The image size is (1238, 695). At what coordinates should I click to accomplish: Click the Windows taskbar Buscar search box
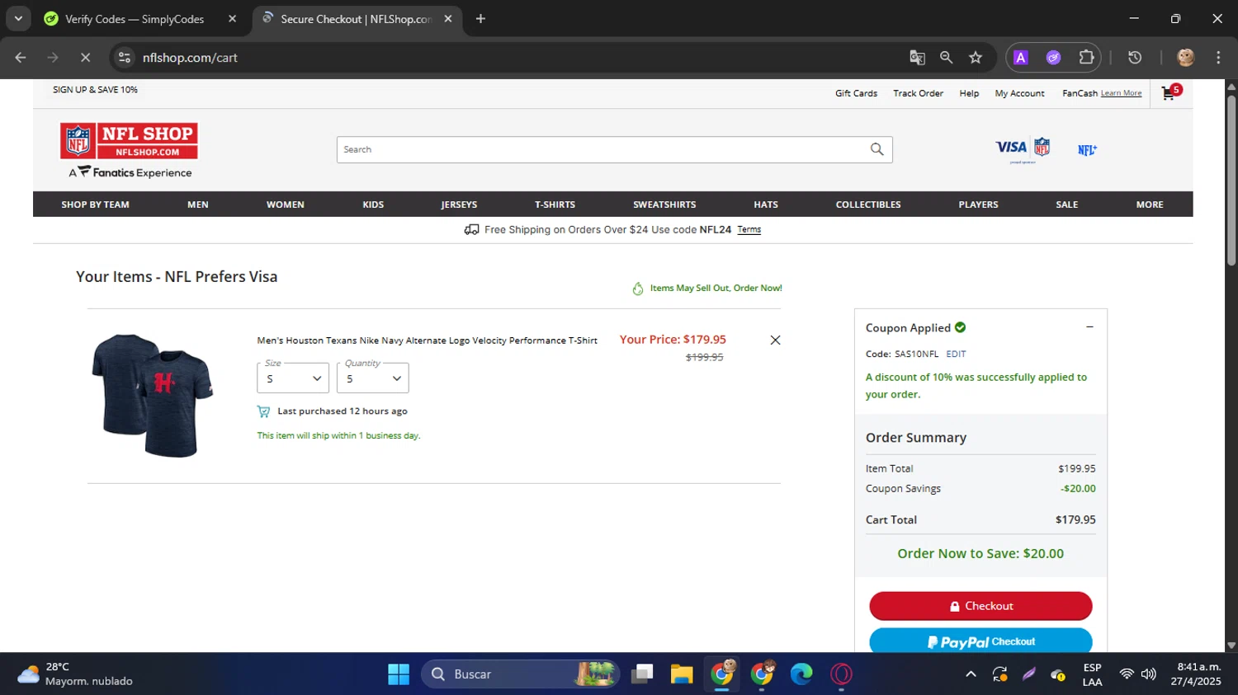[x=520, y=674]
